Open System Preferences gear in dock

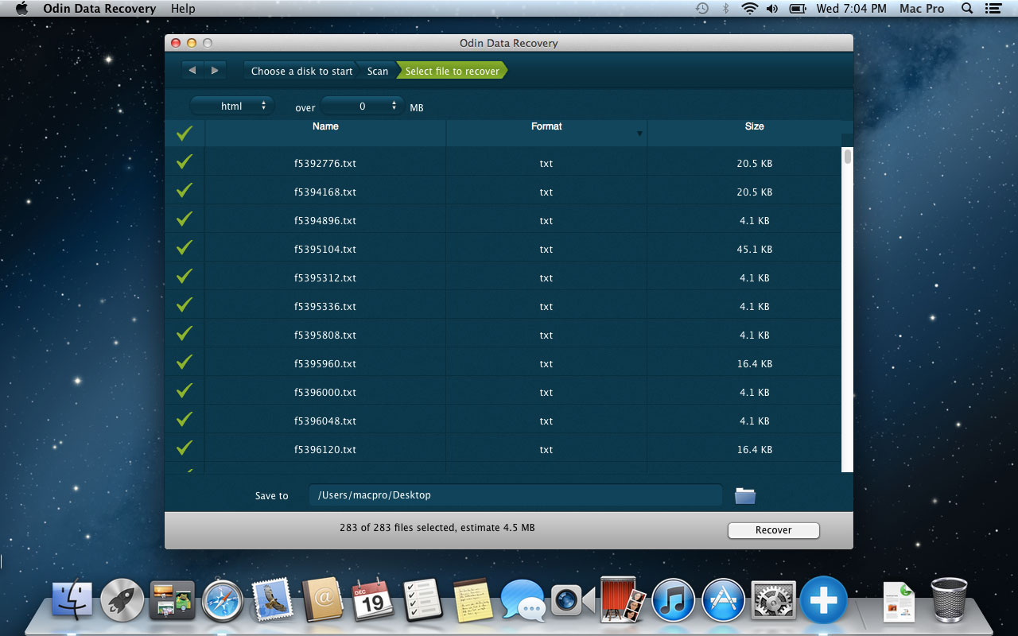pos(773,600)
